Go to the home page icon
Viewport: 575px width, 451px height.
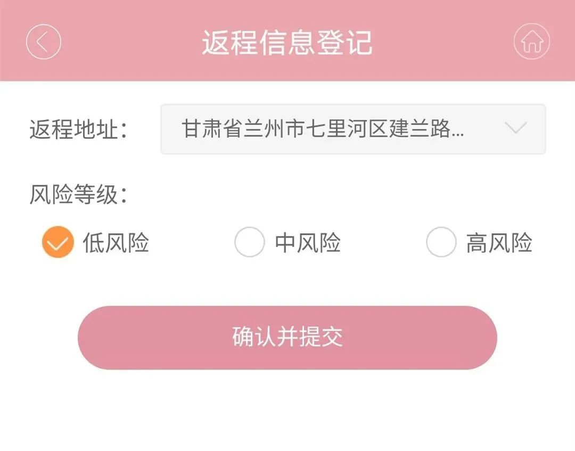531,42
